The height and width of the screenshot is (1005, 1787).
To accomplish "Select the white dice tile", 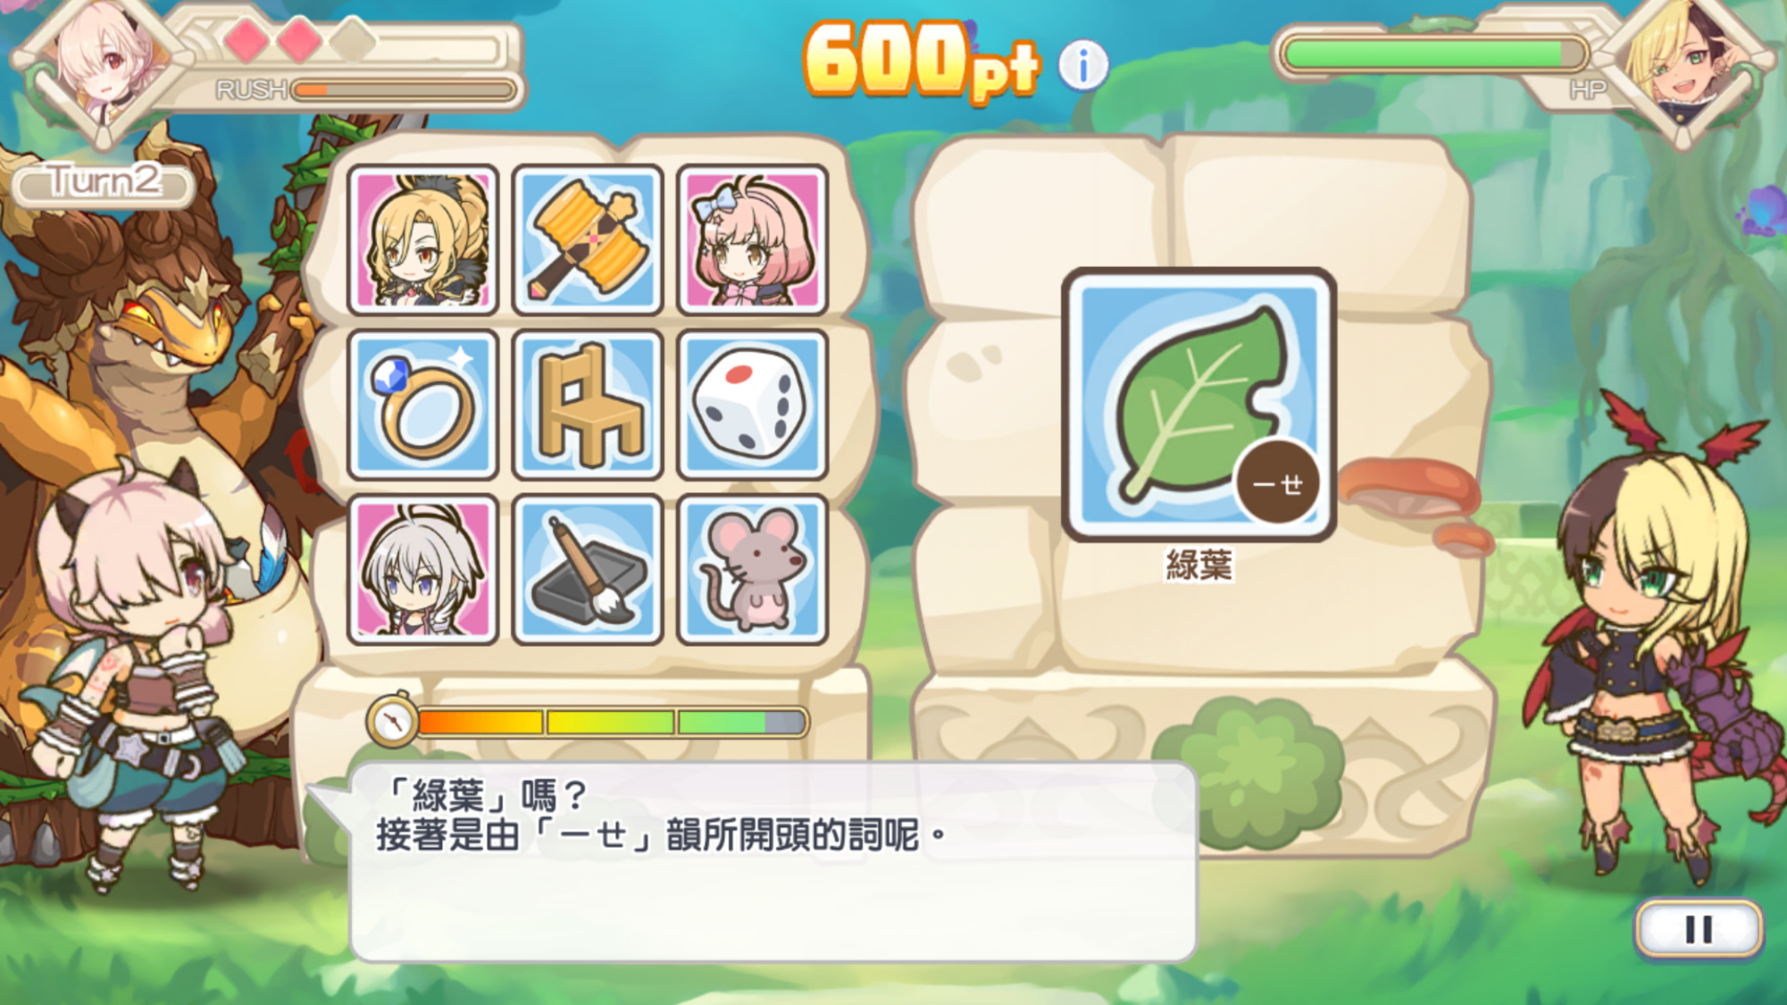I will pyautogui.click(x=752, y=405).
